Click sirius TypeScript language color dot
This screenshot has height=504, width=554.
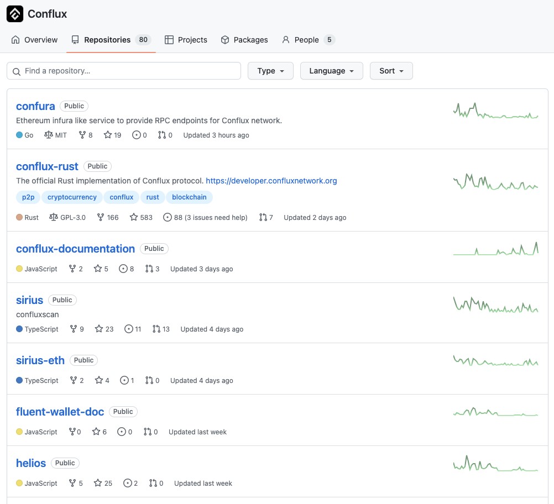point(19,329)
